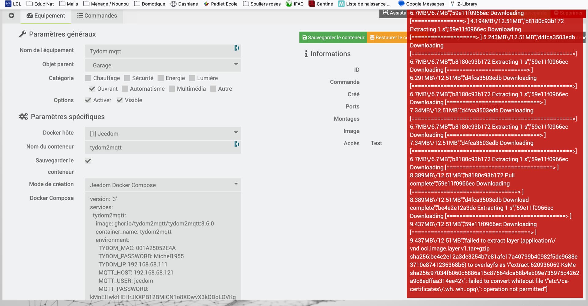Uncheck the Activer option
This screenshot has height=306, width=588.
pos(88,100)
